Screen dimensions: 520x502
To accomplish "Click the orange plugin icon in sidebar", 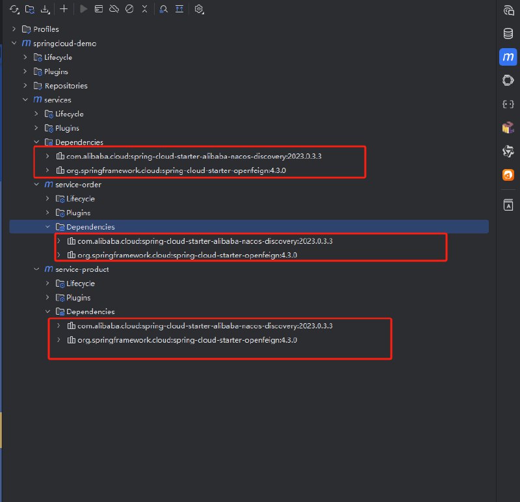I will click(x=508, y=174).
